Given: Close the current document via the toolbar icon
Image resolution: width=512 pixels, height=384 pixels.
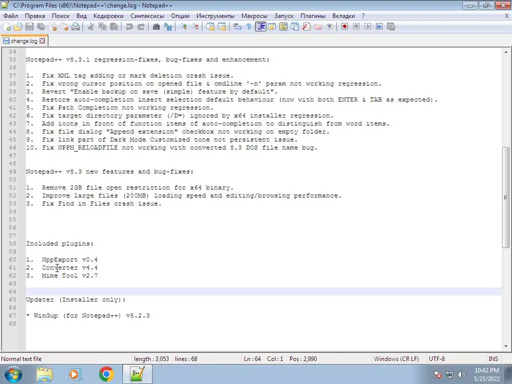Looking at the screenshot, I should tap(52, 27).
